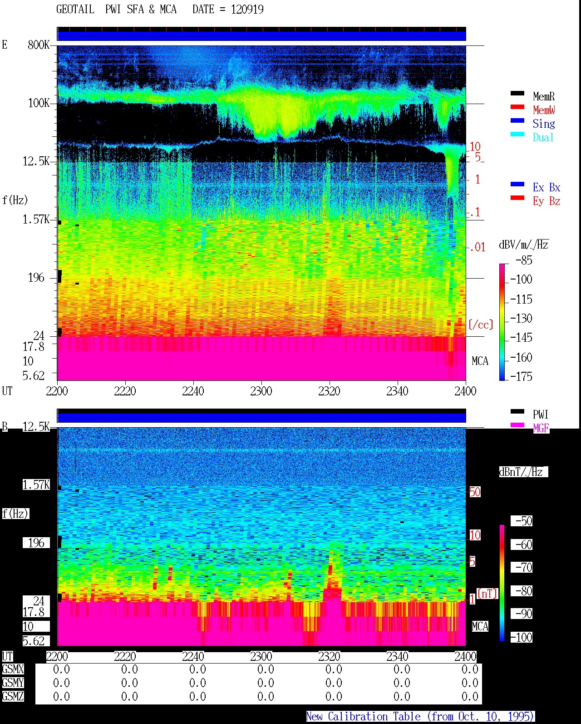This screenshot has height=724, width=581.
Task: Click the magenta MGF legend swatch
Action: [x=517, y=425]
